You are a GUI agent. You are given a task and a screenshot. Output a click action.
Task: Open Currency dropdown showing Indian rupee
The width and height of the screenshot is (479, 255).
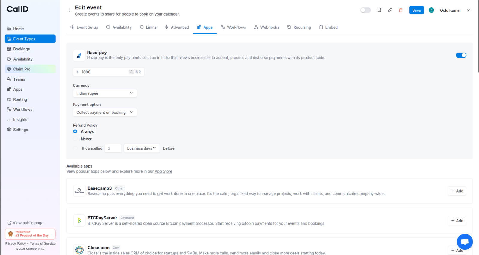tap(105, 93)
